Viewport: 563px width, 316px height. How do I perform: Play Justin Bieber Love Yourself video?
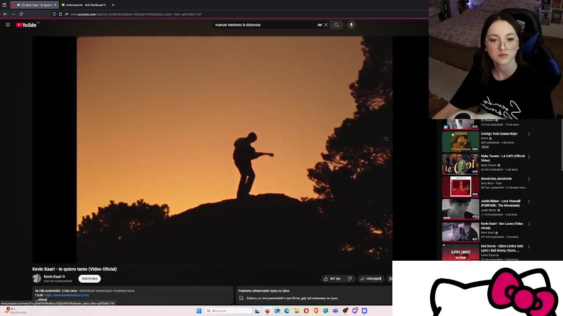[461, 209]
